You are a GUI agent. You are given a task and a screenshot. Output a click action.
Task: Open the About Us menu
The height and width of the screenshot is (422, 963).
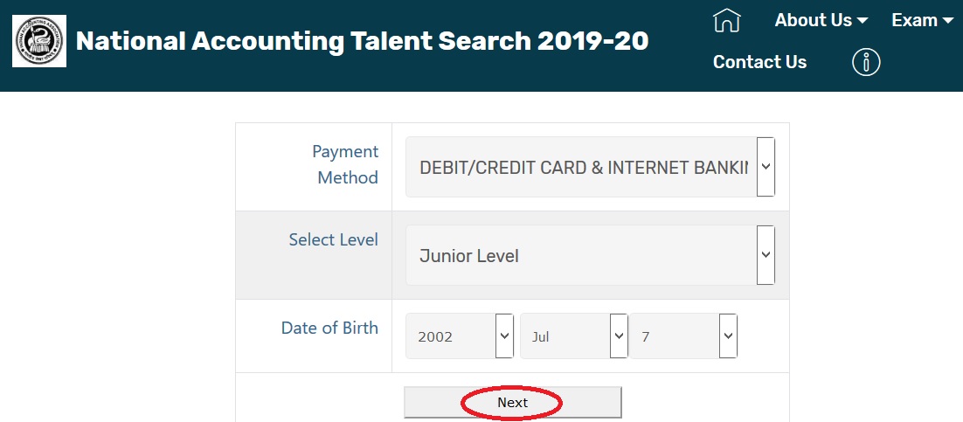point(813,21)
